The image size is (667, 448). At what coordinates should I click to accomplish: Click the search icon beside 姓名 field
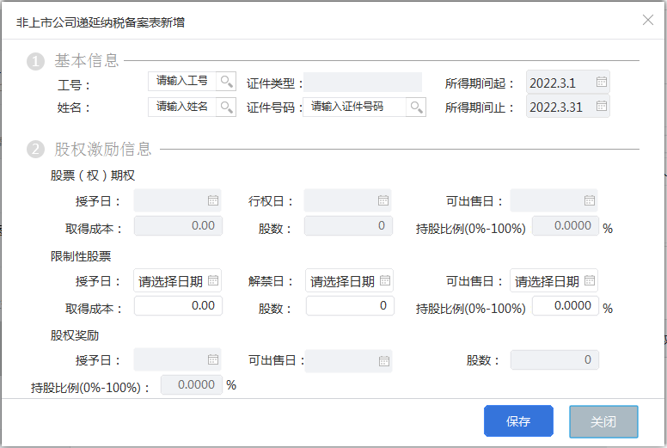point(226,107)
